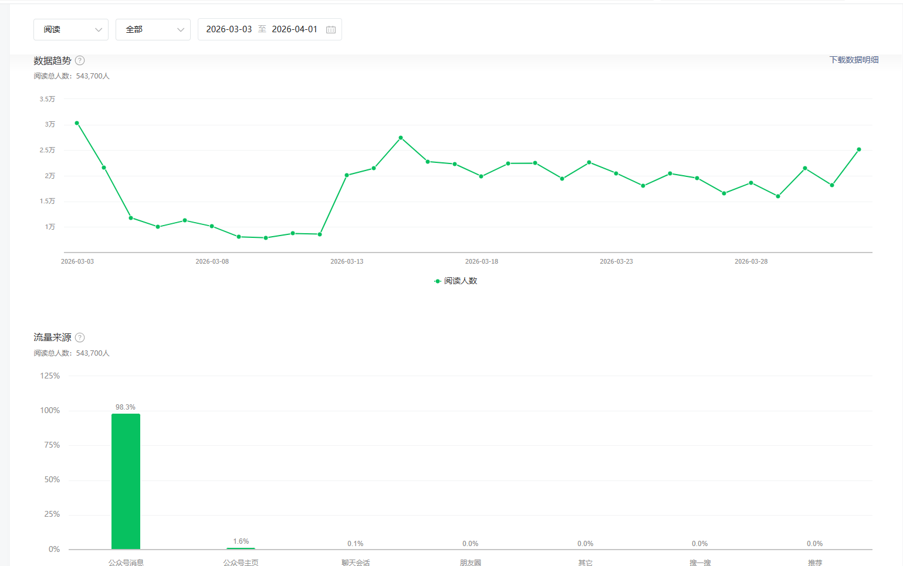
Task: Click the 朋友圈 source category label
Action: (470, 562)
